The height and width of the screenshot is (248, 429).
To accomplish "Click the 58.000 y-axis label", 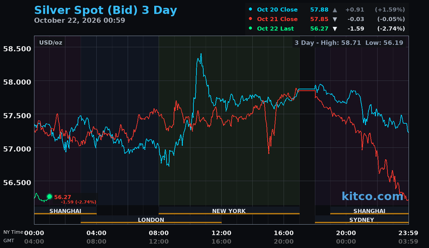I will 17,82.
